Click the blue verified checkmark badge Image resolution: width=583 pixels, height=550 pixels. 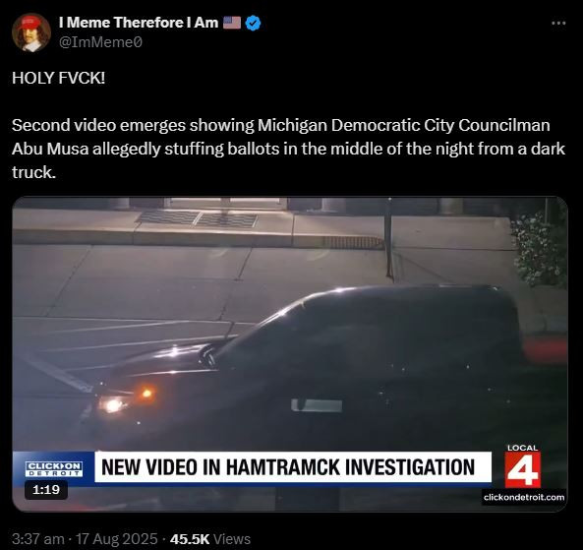254,23
